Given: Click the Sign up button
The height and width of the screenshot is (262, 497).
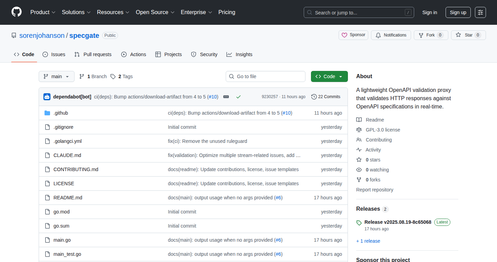Looking at the screenshot, I should point(458,12).
